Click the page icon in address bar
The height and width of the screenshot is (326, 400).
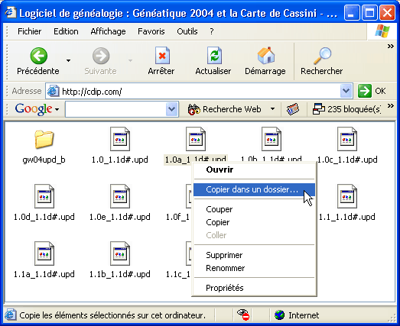click(54, 91)
